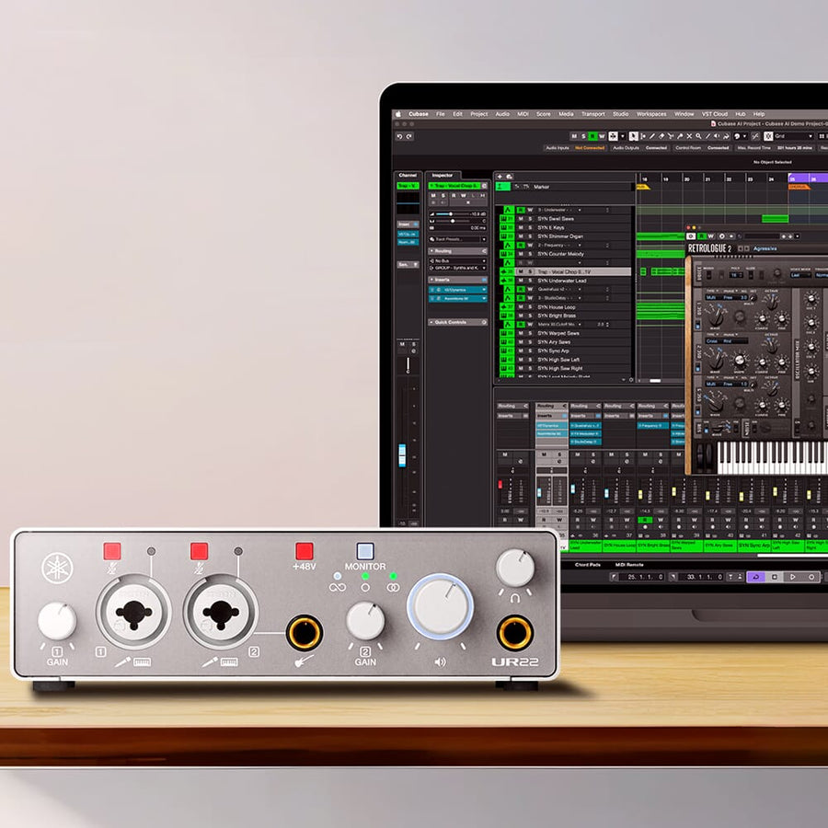828x828 pixels.
Task: Toggle the global S solo state button in toolbar
Action: tap(583, 136)
